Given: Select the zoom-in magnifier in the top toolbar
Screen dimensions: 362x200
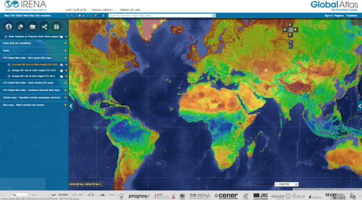Looking at the screenshot, I should click(x=68, y=16).
